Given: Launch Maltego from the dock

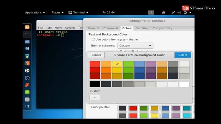Looking at the screenshot, I should (27, 71).
